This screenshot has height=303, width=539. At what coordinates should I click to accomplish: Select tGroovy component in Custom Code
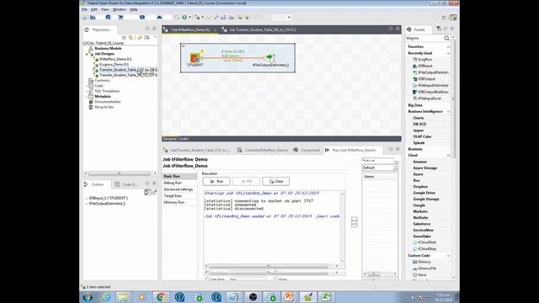[421, 262]
